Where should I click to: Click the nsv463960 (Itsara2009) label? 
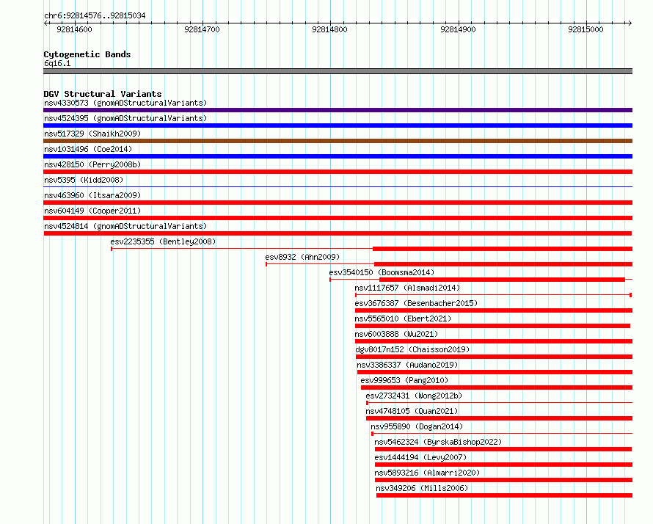coord(92,195)
